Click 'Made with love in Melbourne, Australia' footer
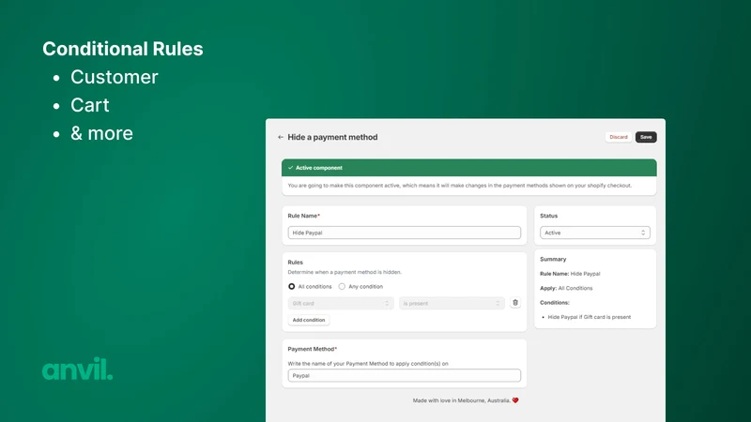 (466, 400)
